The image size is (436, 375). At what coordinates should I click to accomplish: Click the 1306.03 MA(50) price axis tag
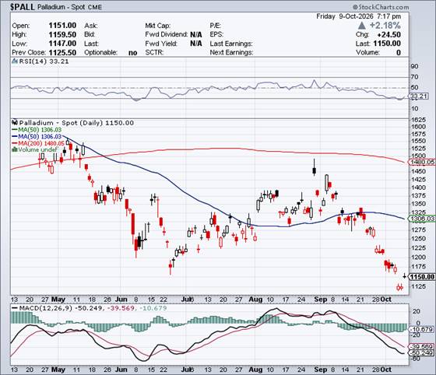tap(423, 219)
